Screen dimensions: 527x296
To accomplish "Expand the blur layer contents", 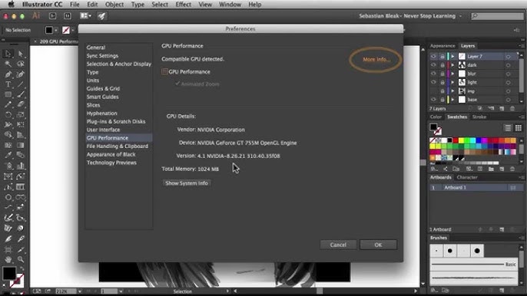I will point(452,74).
